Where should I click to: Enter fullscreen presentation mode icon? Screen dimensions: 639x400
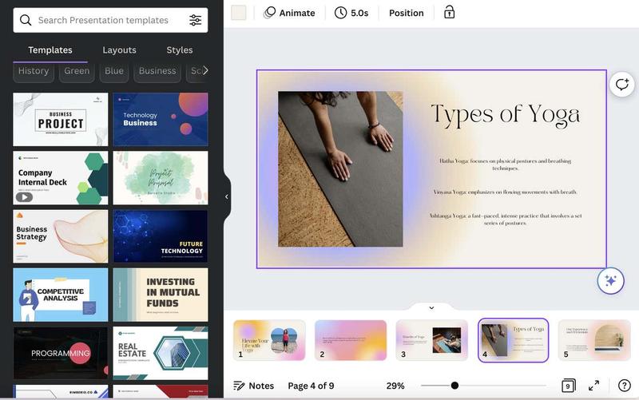coord(594,386)
